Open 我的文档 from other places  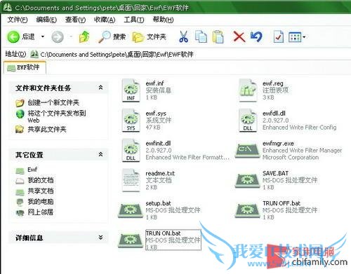(x=41, y=180)
